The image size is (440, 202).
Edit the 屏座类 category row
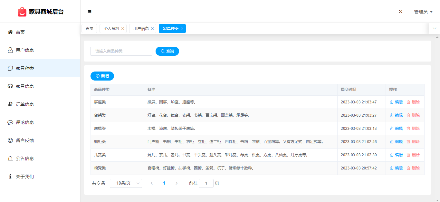(396, 102)
